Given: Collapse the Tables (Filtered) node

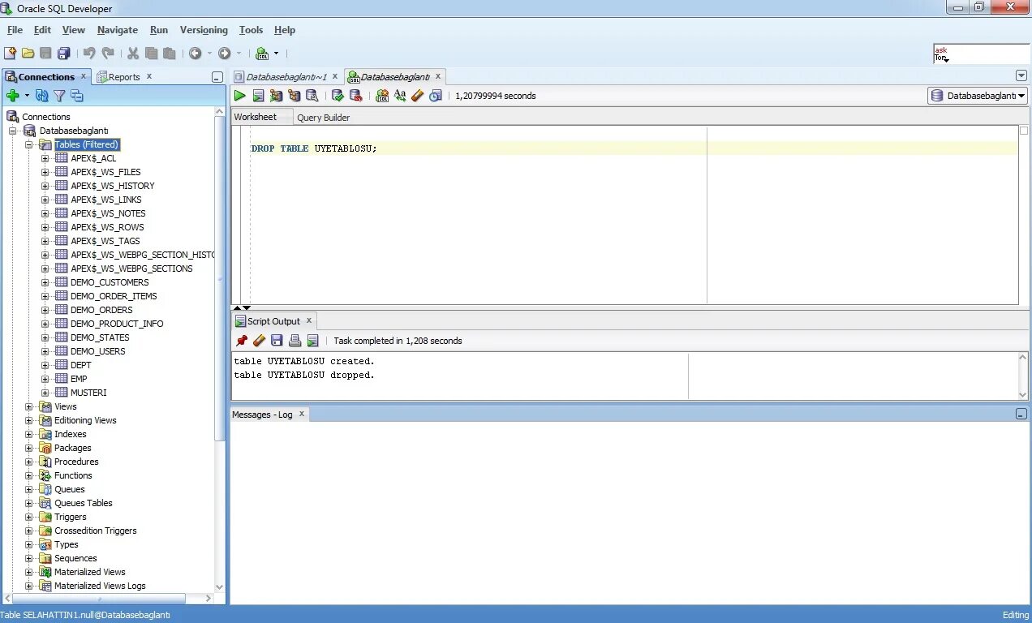Looking at the screenshot, I should click(29, 144).
